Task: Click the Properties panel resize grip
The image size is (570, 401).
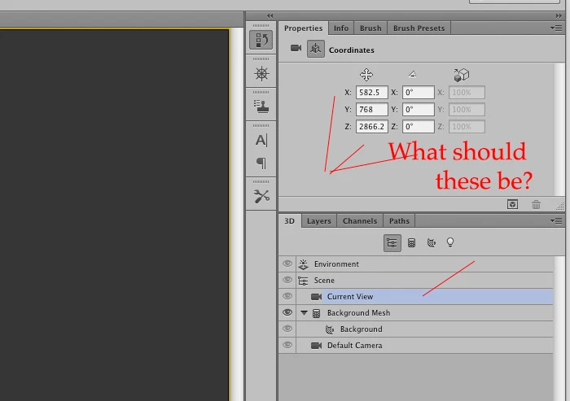Action: 560,207
